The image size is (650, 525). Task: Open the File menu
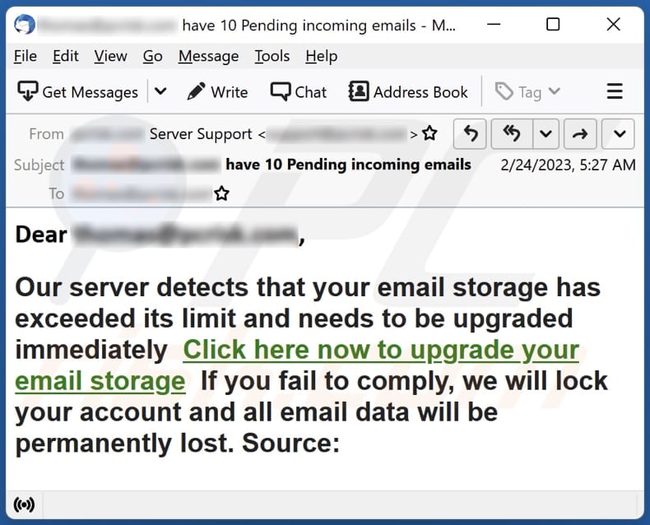coord(26,56)
